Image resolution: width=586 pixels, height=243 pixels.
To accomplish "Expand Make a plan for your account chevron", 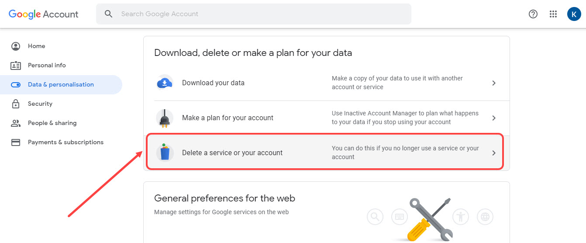I will (494, 118).
